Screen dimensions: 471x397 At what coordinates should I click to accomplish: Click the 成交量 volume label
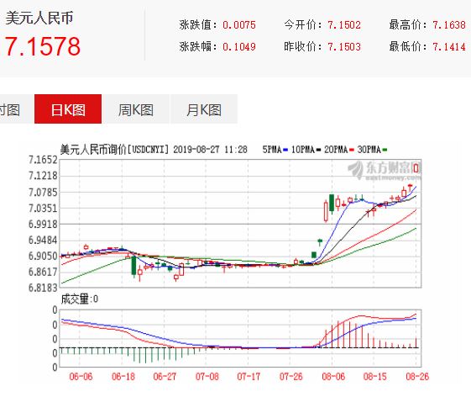[x=79, y=299]
